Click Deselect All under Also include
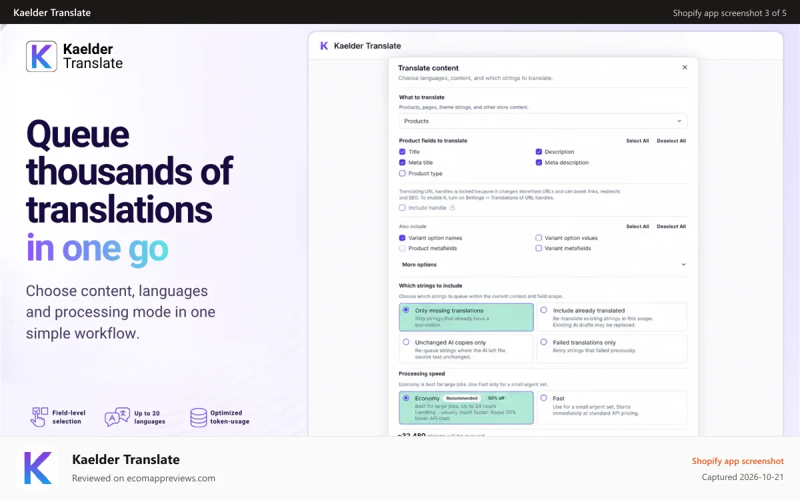 671,227
